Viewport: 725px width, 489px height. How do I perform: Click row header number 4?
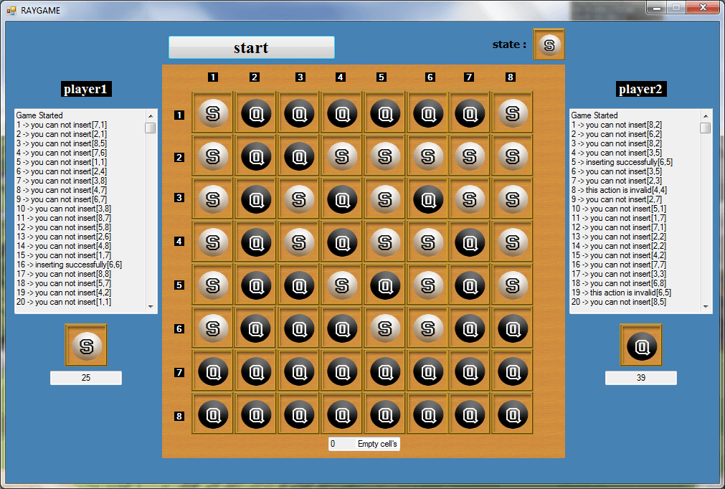coord(179,241)
